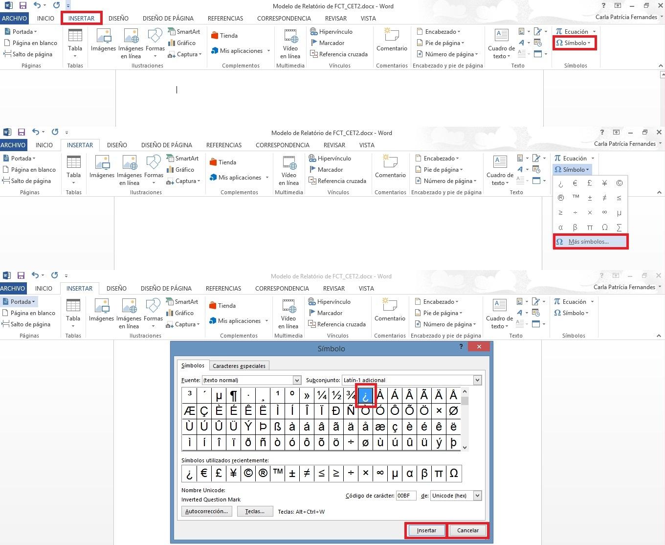The image size is (665, 545).
Task: Pick the Æ character in the symbol grid
Action: tap(189, 411)
